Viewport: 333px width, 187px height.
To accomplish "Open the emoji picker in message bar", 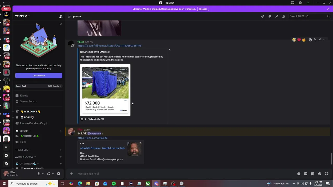I will [320, 174].
